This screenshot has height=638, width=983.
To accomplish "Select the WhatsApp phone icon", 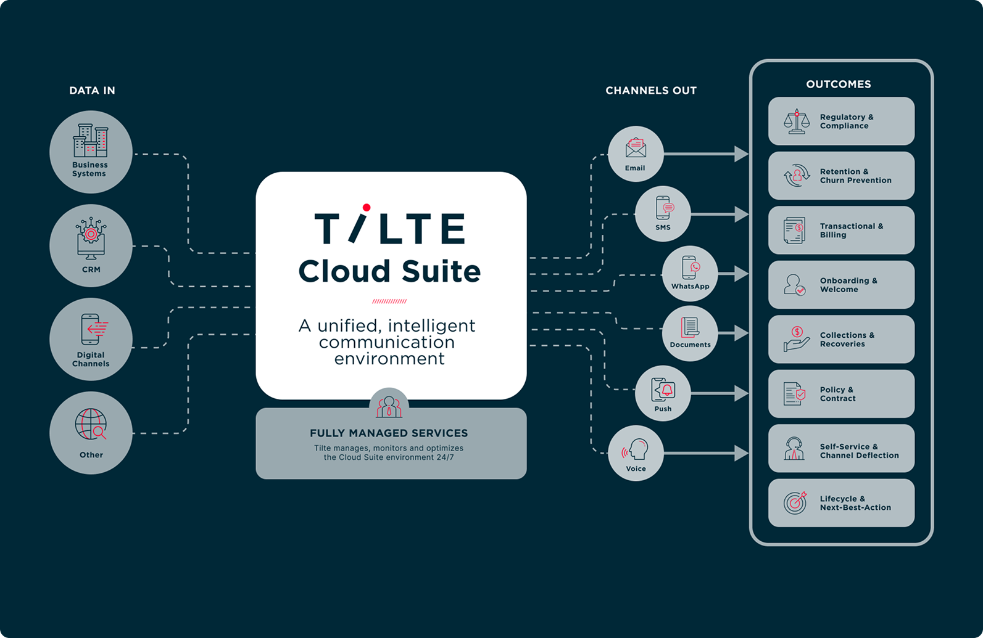I will (691, 268).
